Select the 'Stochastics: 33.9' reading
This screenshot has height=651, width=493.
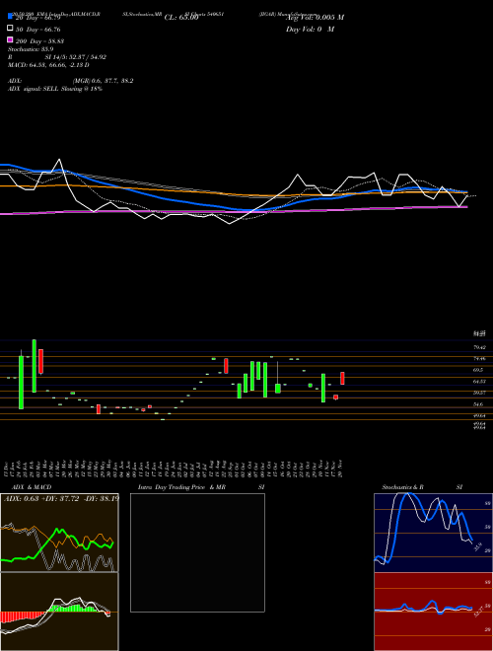click(x=31, y=49)
